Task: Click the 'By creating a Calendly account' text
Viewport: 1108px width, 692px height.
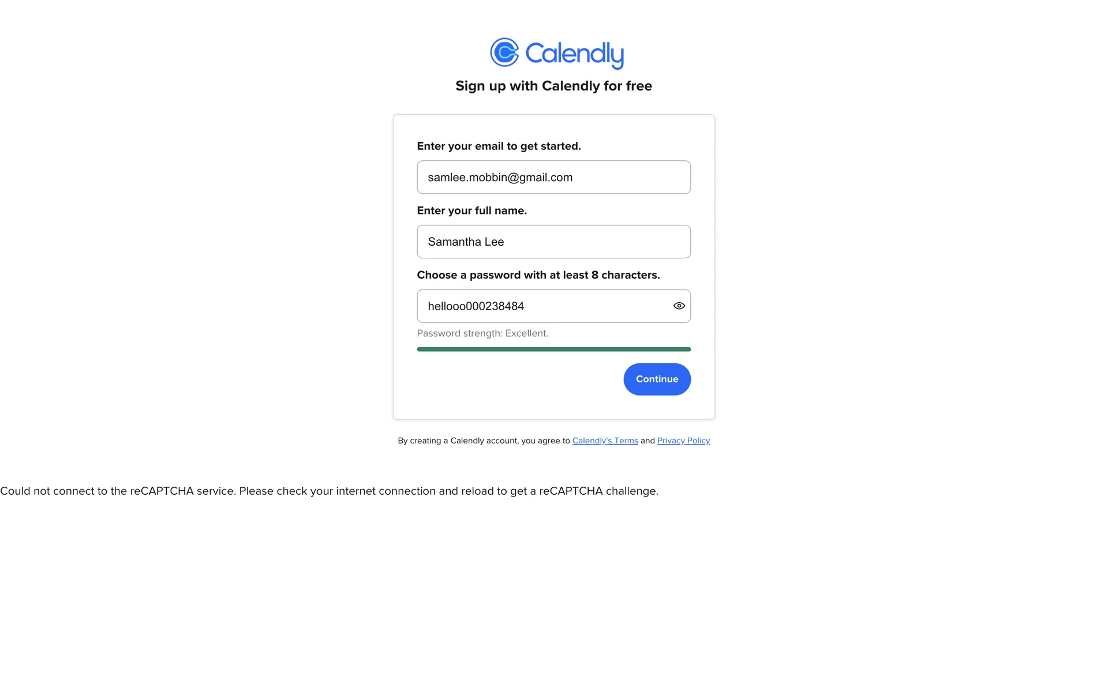Action: pyautogui.click(x=484, y=441)
